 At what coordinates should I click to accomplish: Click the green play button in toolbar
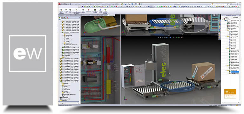112,7
